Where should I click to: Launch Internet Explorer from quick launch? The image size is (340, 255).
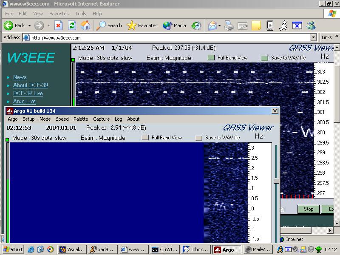coord(31,249)
